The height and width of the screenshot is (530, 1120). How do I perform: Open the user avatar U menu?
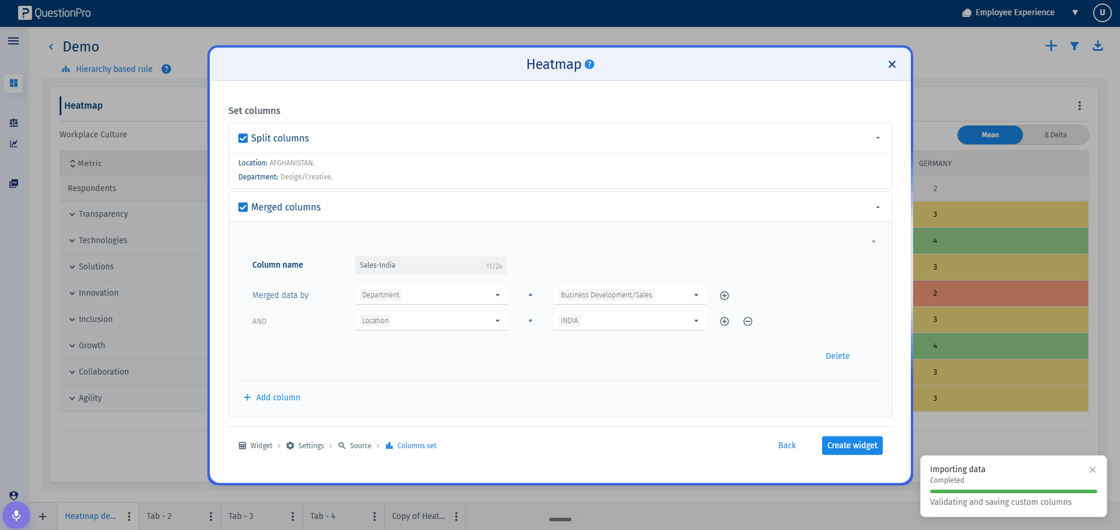coord(1102,12)
